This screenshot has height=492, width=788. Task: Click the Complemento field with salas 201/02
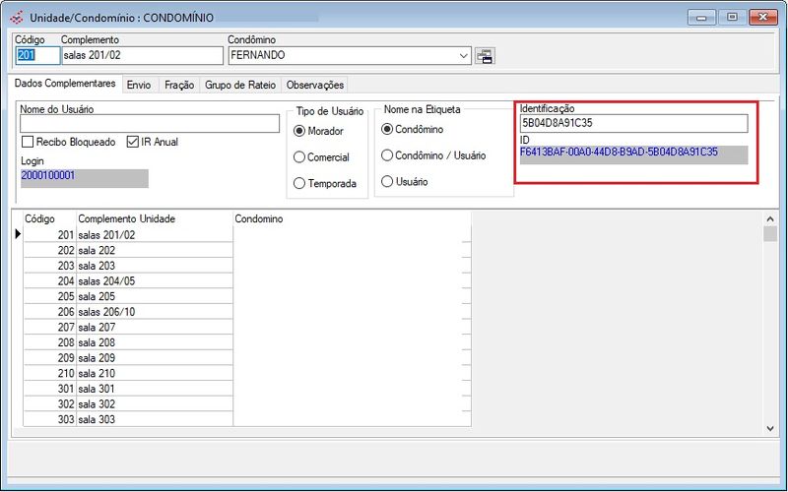[141, 56]
